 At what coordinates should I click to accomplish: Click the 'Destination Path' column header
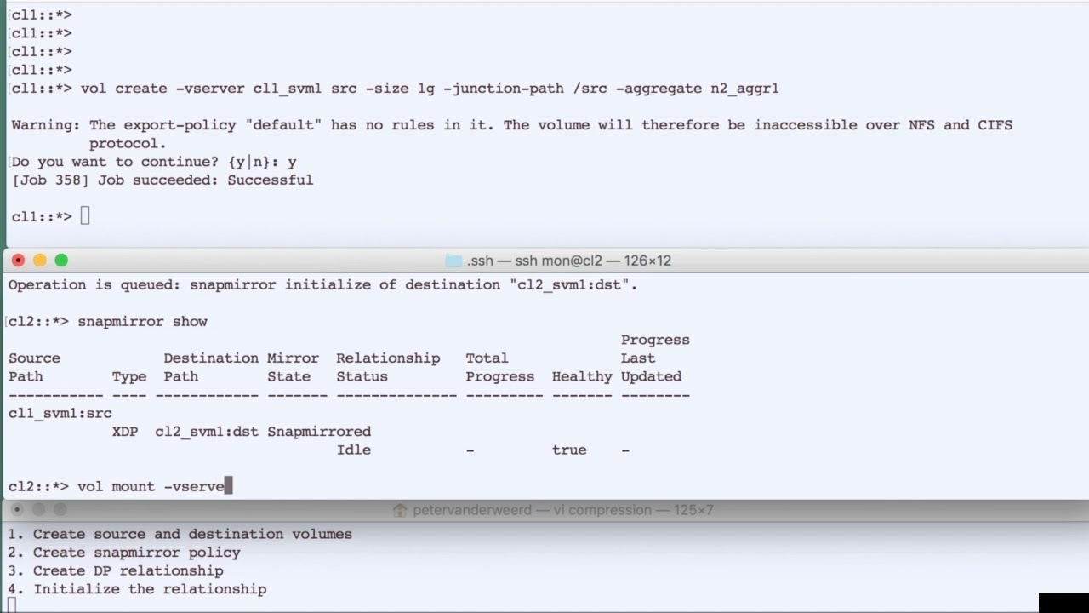[x=211, y=367]
